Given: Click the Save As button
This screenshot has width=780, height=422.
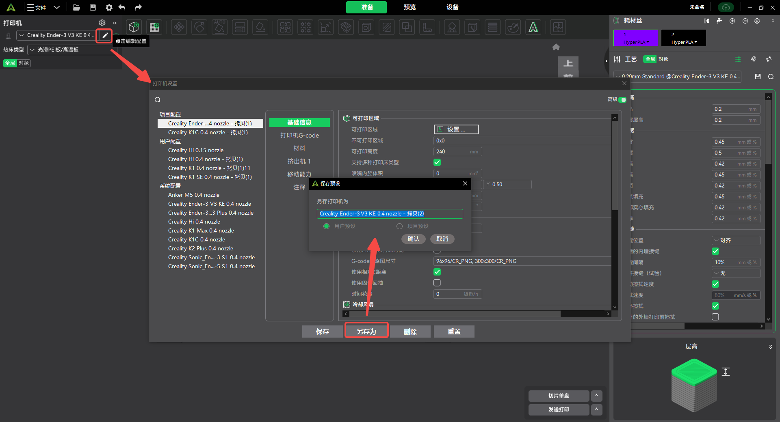Looking at the screenshot, I should [366, 332].
